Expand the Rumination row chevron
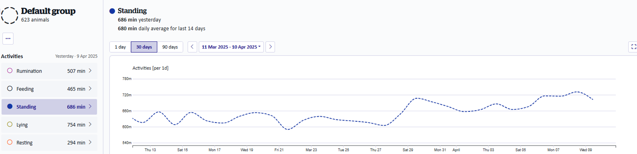The height and width of the screenshot is (154, 637). [90, 71]
